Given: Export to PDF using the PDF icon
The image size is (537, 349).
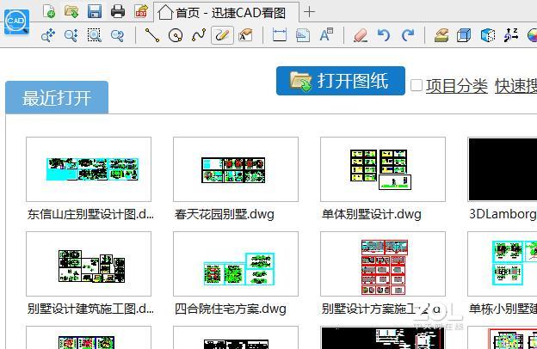Looking at the screenshot, I should point(141,11).
